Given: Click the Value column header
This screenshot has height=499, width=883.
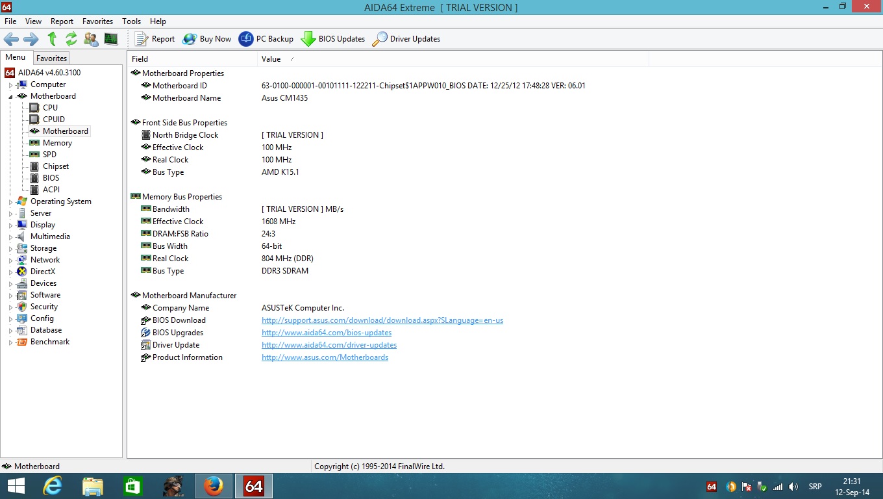Looking at the screenshot, I should coord(453,59).
